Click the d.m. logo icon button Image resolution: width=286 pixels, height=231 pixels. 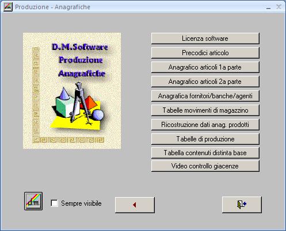click(x=33, y=201)
